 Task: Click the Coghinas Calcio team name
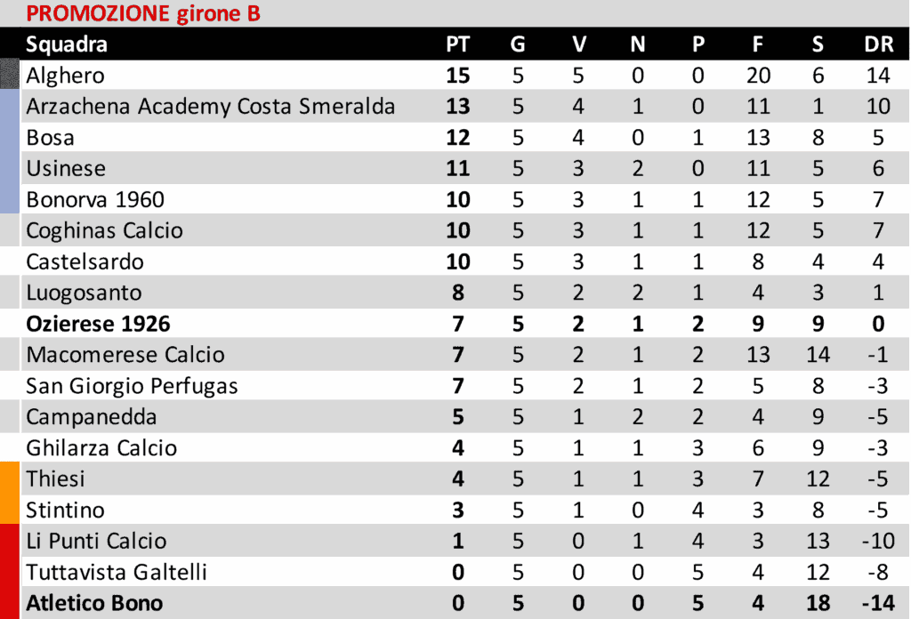pos(104,231)
